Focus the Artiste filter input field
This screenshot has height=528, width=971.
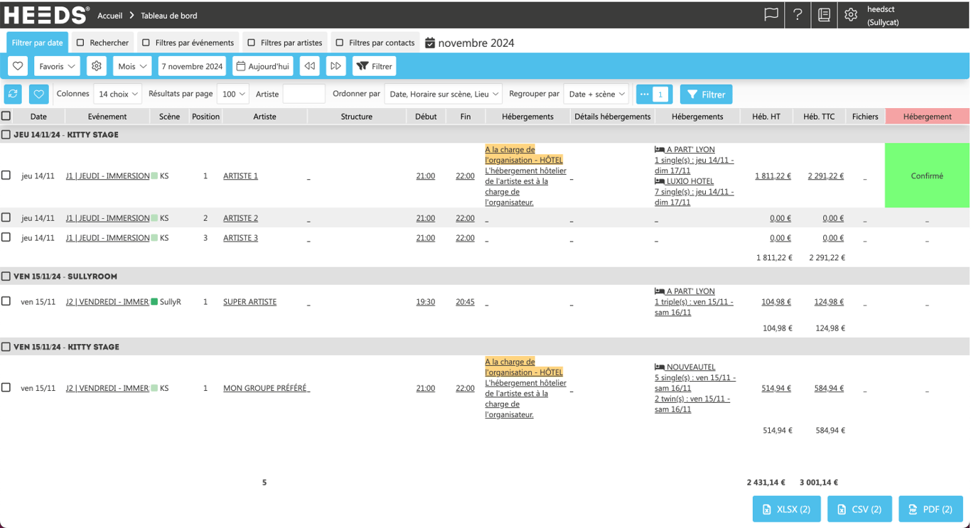[304, 94]
